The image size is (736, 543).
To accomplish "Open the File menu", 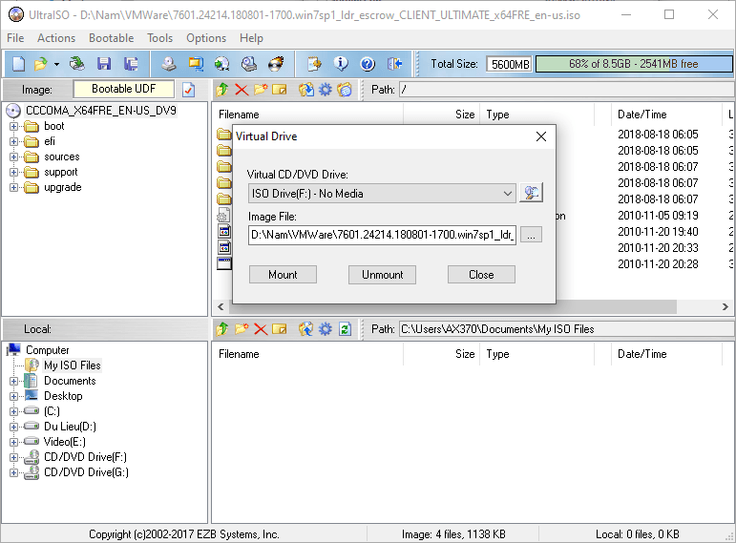I will (x=15, y=38).
